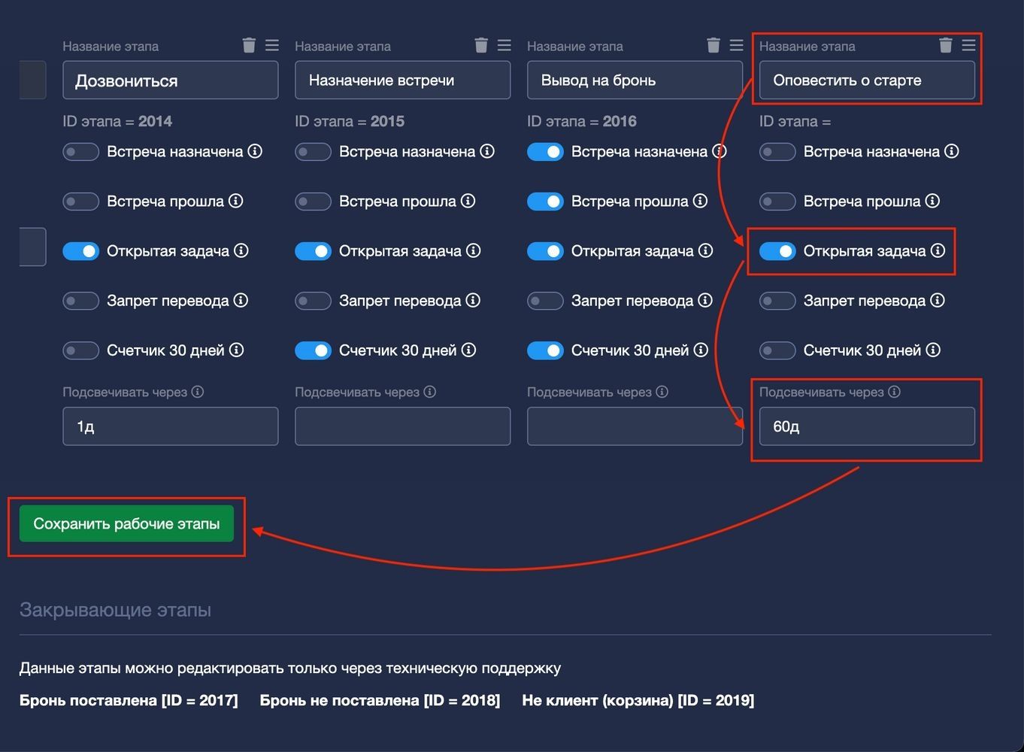Select text Не клиент (корзина) [ID = 2019]
This screenshot has width=1024, height=752.
coord(638,700)
